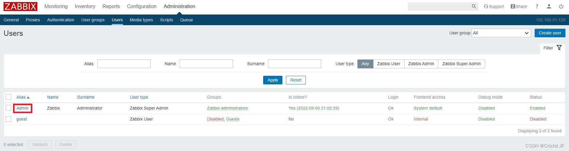569x151 pixels.
Task: Go to Proxies submenu
Action: point(33,20)
